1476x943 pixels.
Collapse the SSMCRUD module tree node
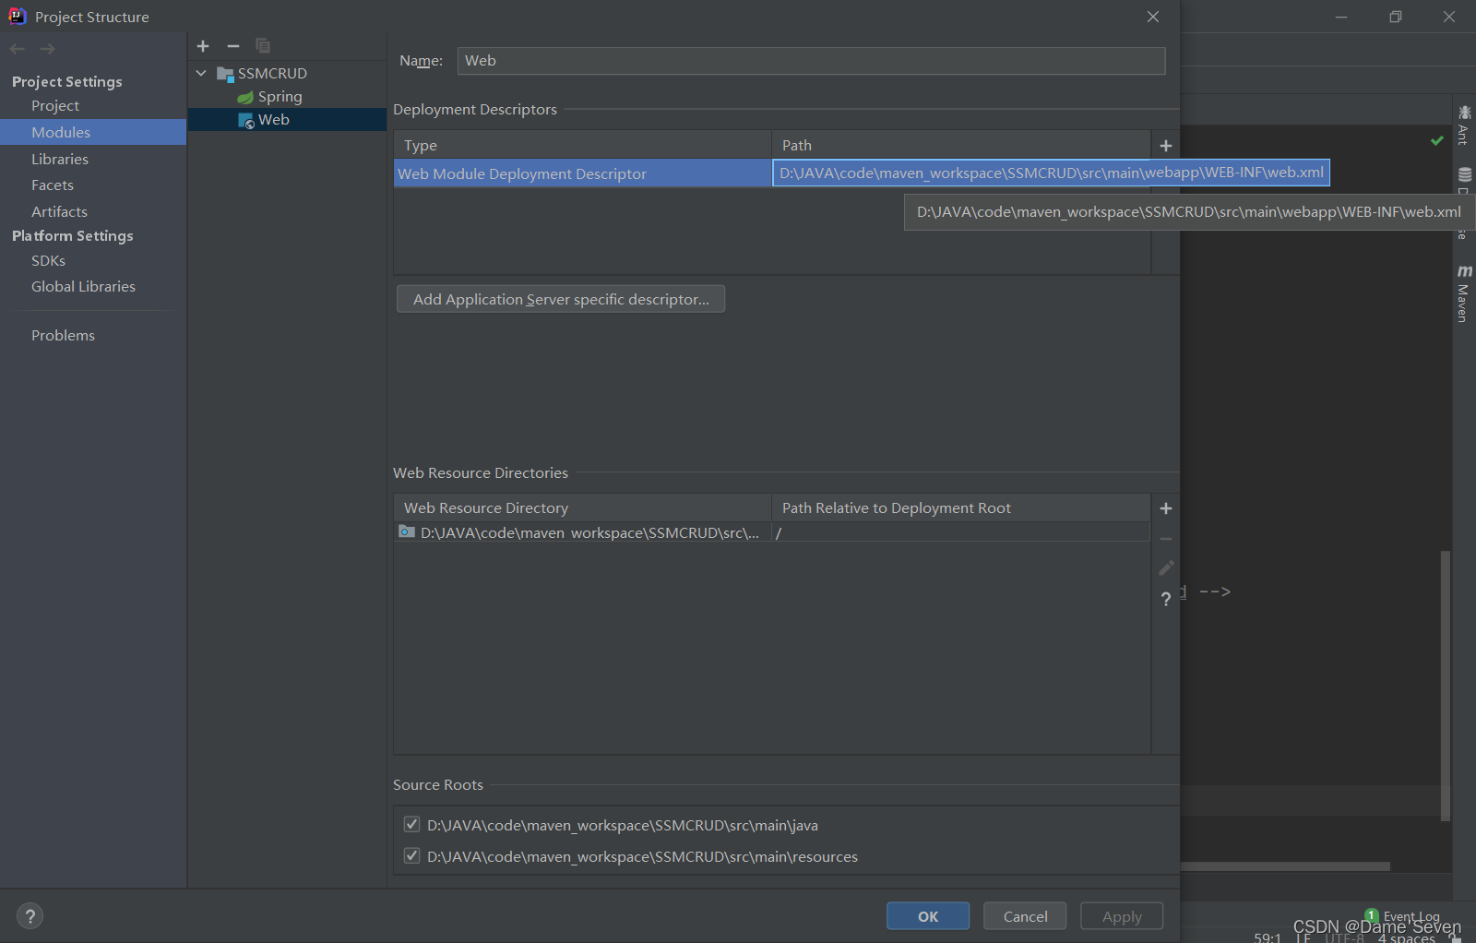tap(201, 73)
